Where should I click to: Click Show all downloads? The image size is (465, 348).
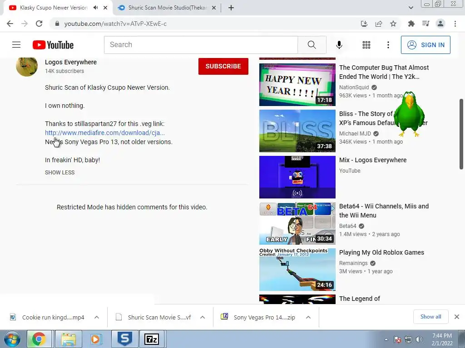(430, 317)
